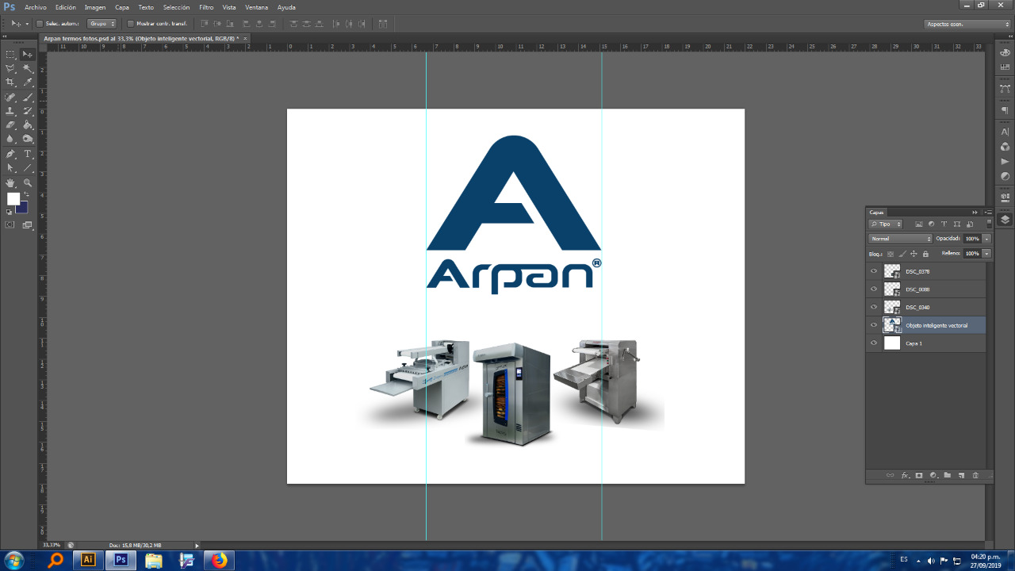Screen dimensions: 1015x571
Task: Change screen mode from toolbox
Action: [x=28, y=225]
